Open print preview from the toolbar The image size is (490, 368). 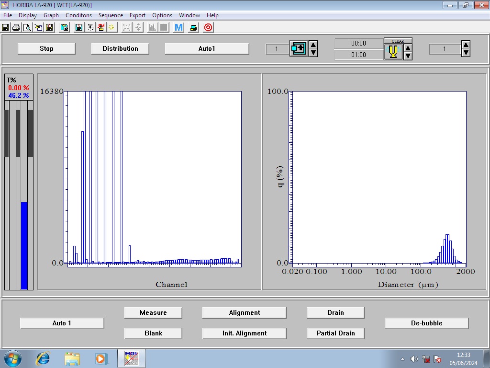click(x=26, y=27)
